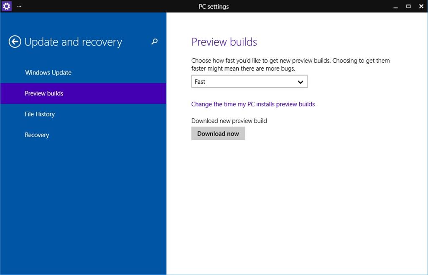Click the Preview builds page heading

pyautogui.click(x=224, y=42)
